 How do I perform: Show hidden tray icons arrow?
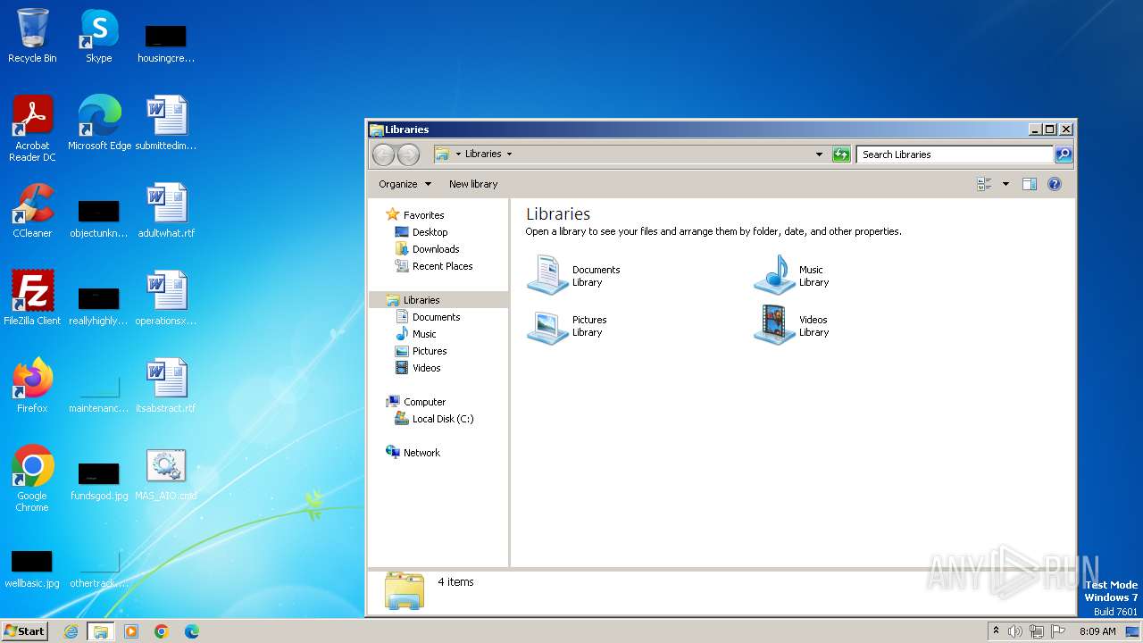(x=997, y=631)
